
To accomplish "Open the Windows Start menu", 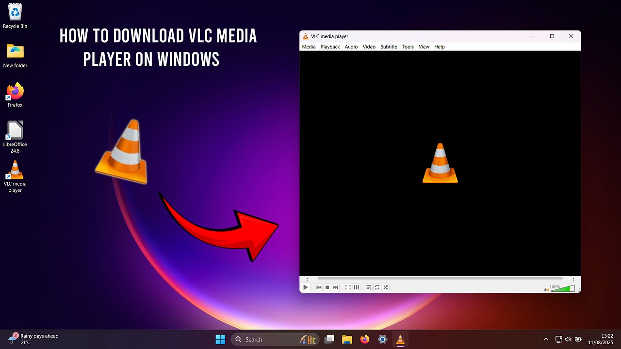I will coord(220,339).
